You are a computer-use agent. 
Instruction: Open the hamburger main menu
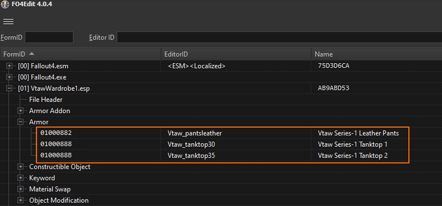coord(8,21)
